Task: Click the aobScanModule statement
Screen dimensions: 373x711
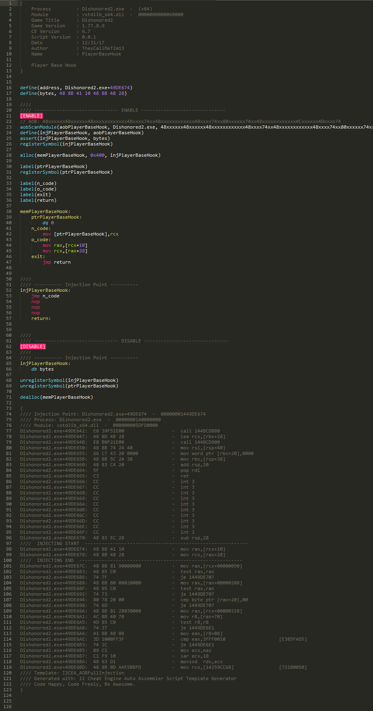Action: click(x=197, y=127)
